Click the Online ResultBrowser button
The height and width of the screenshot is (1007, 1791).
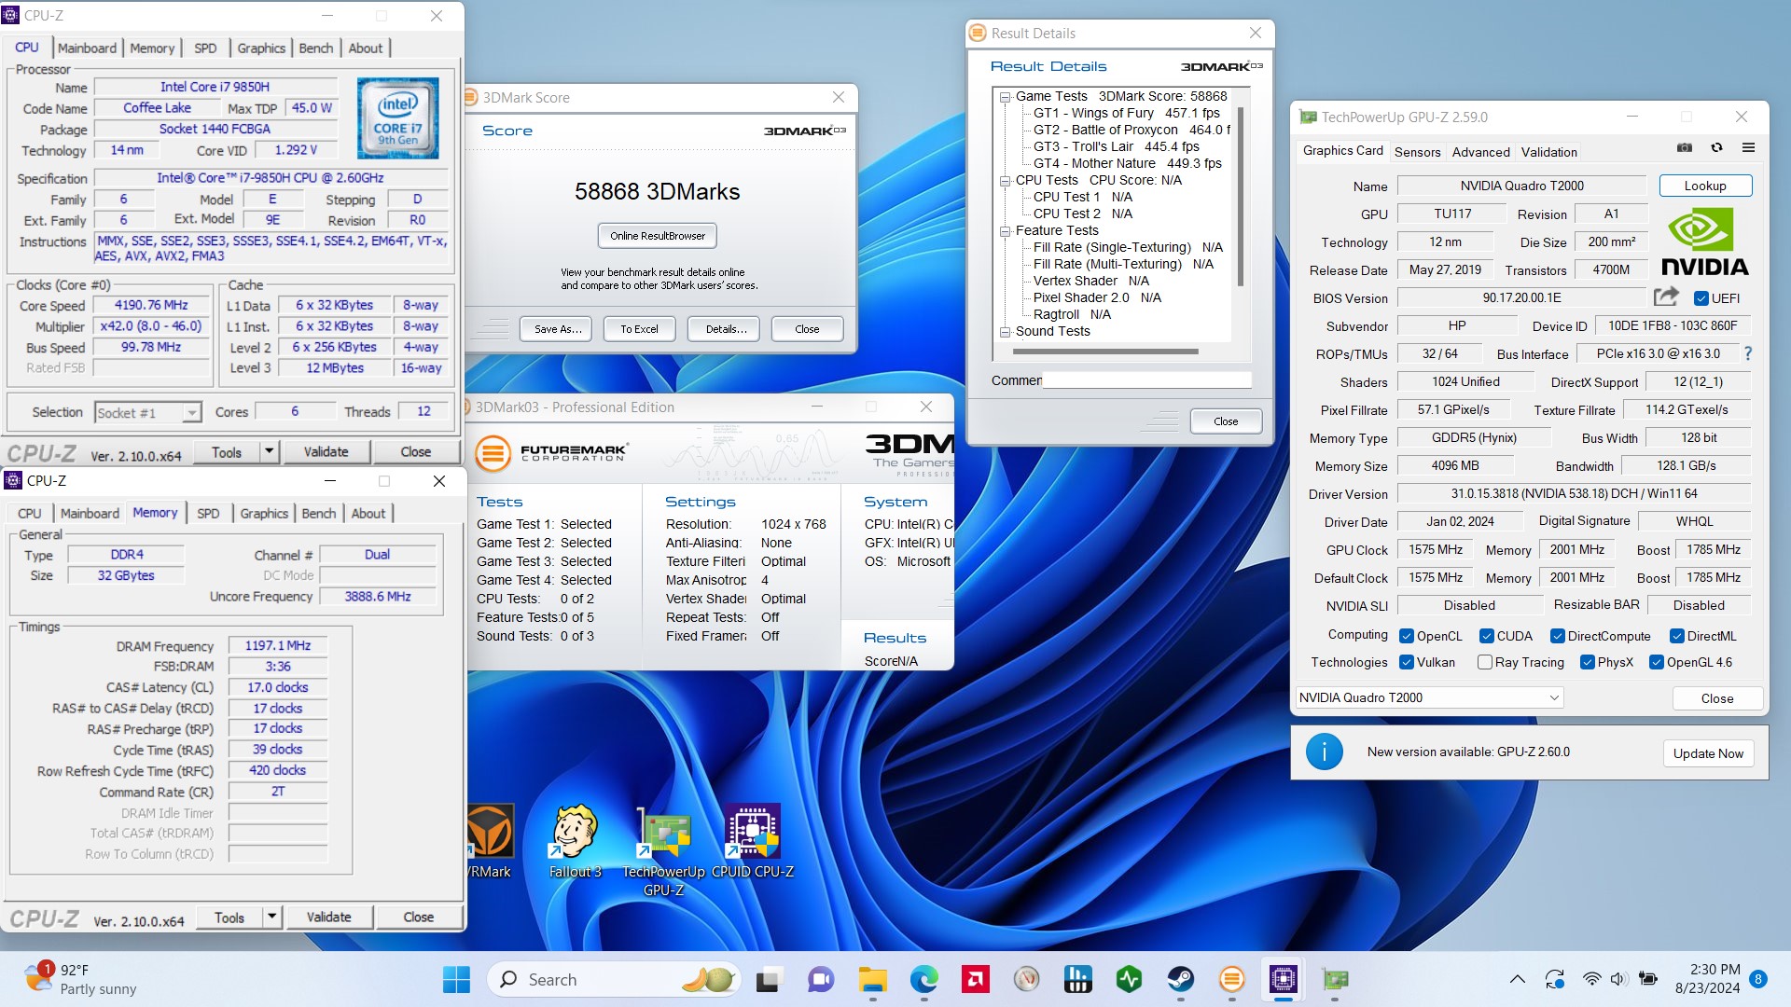pyautogui.click(x=658, y=236)
